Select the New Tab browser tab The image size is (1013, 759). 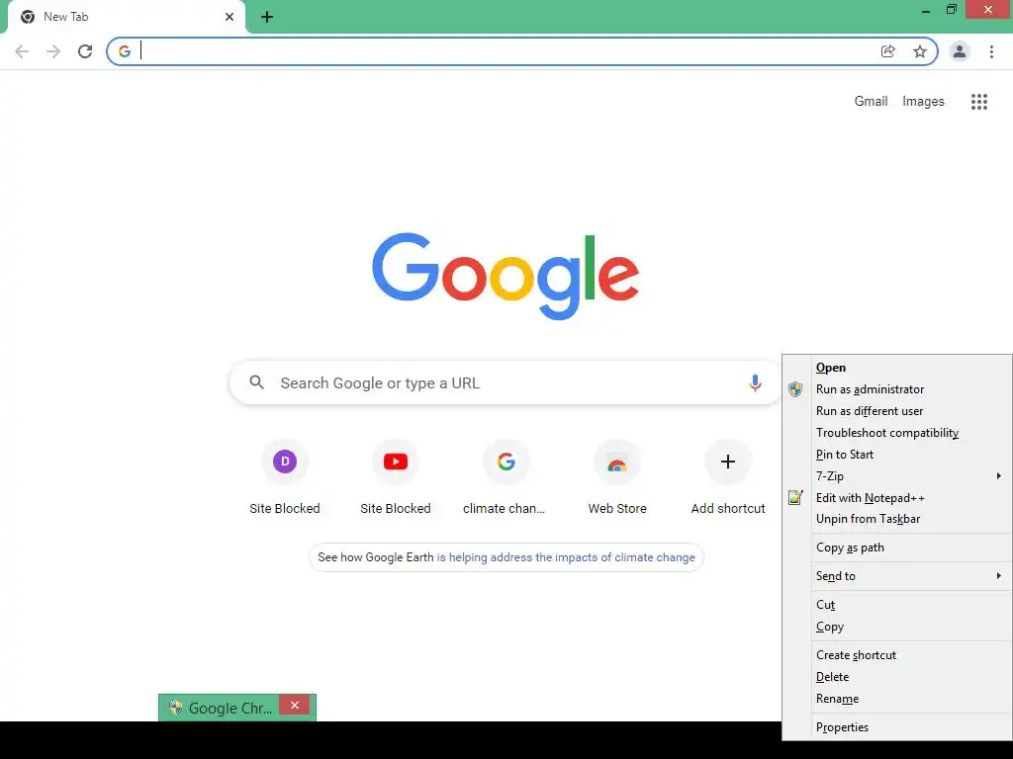click(x=127, y=17)
